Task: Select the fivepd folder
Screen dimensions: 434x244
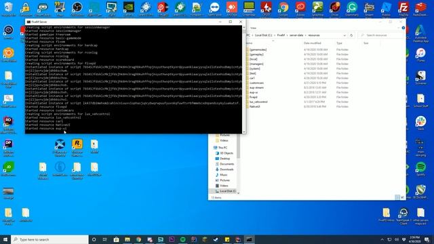Action: [x=253, y=97]
